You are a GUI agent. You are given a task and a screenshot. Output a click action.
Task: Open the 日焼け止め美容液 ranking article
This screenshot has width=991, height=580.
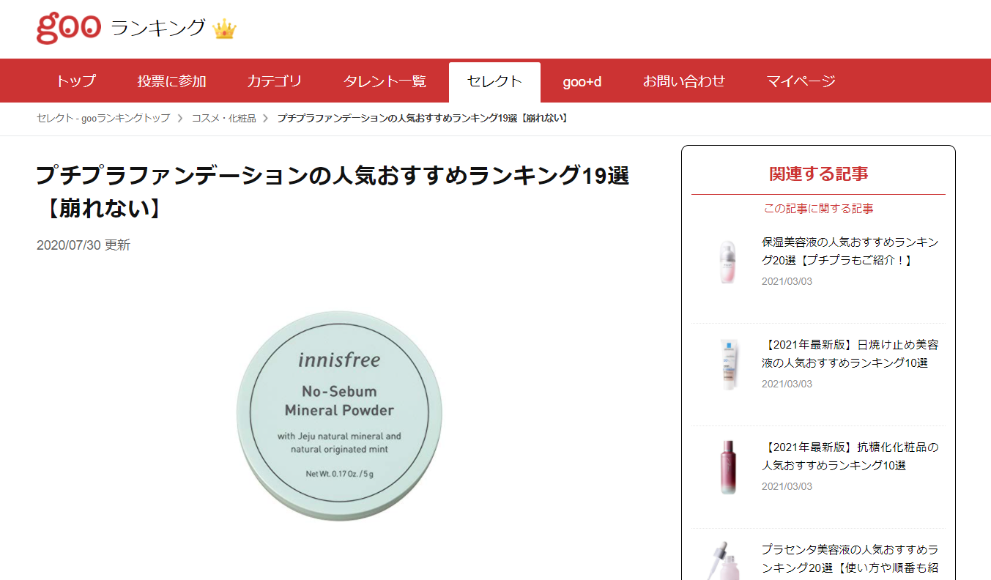pyautogui.click(x=850, y=353)
